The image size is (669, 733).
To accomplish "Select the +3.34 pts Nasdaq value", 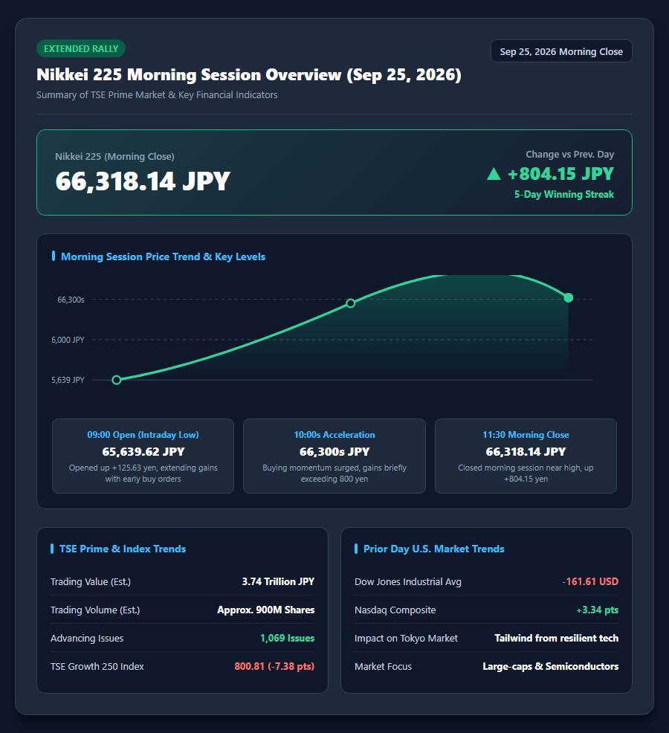I will point(598,610).
